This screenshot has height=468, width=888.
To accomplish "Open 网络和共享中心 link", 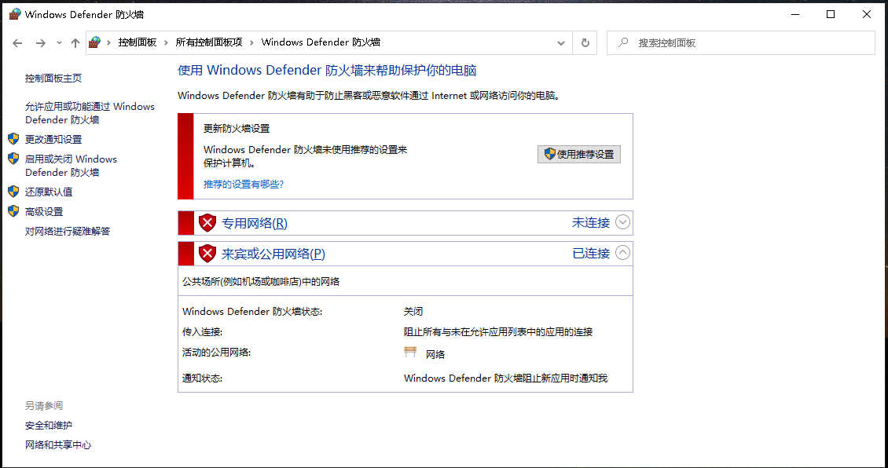I will coord(58,445).
